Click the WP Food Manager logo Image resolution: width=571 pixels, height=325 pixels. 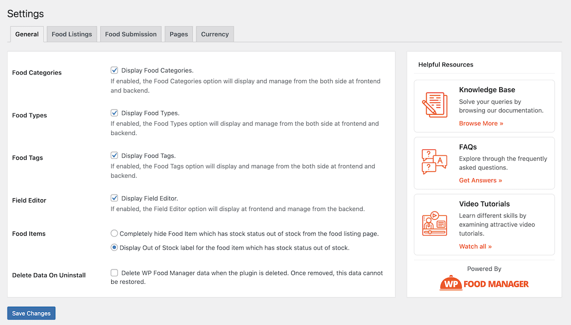coord(484,284)
